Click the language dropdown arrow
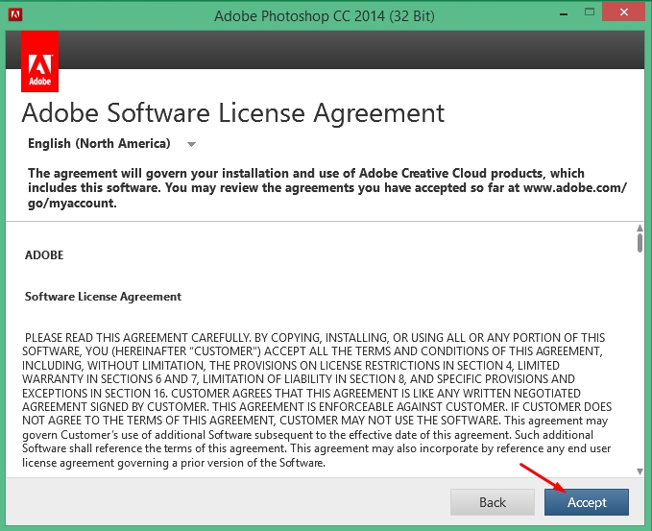 (x=191, y=144)
